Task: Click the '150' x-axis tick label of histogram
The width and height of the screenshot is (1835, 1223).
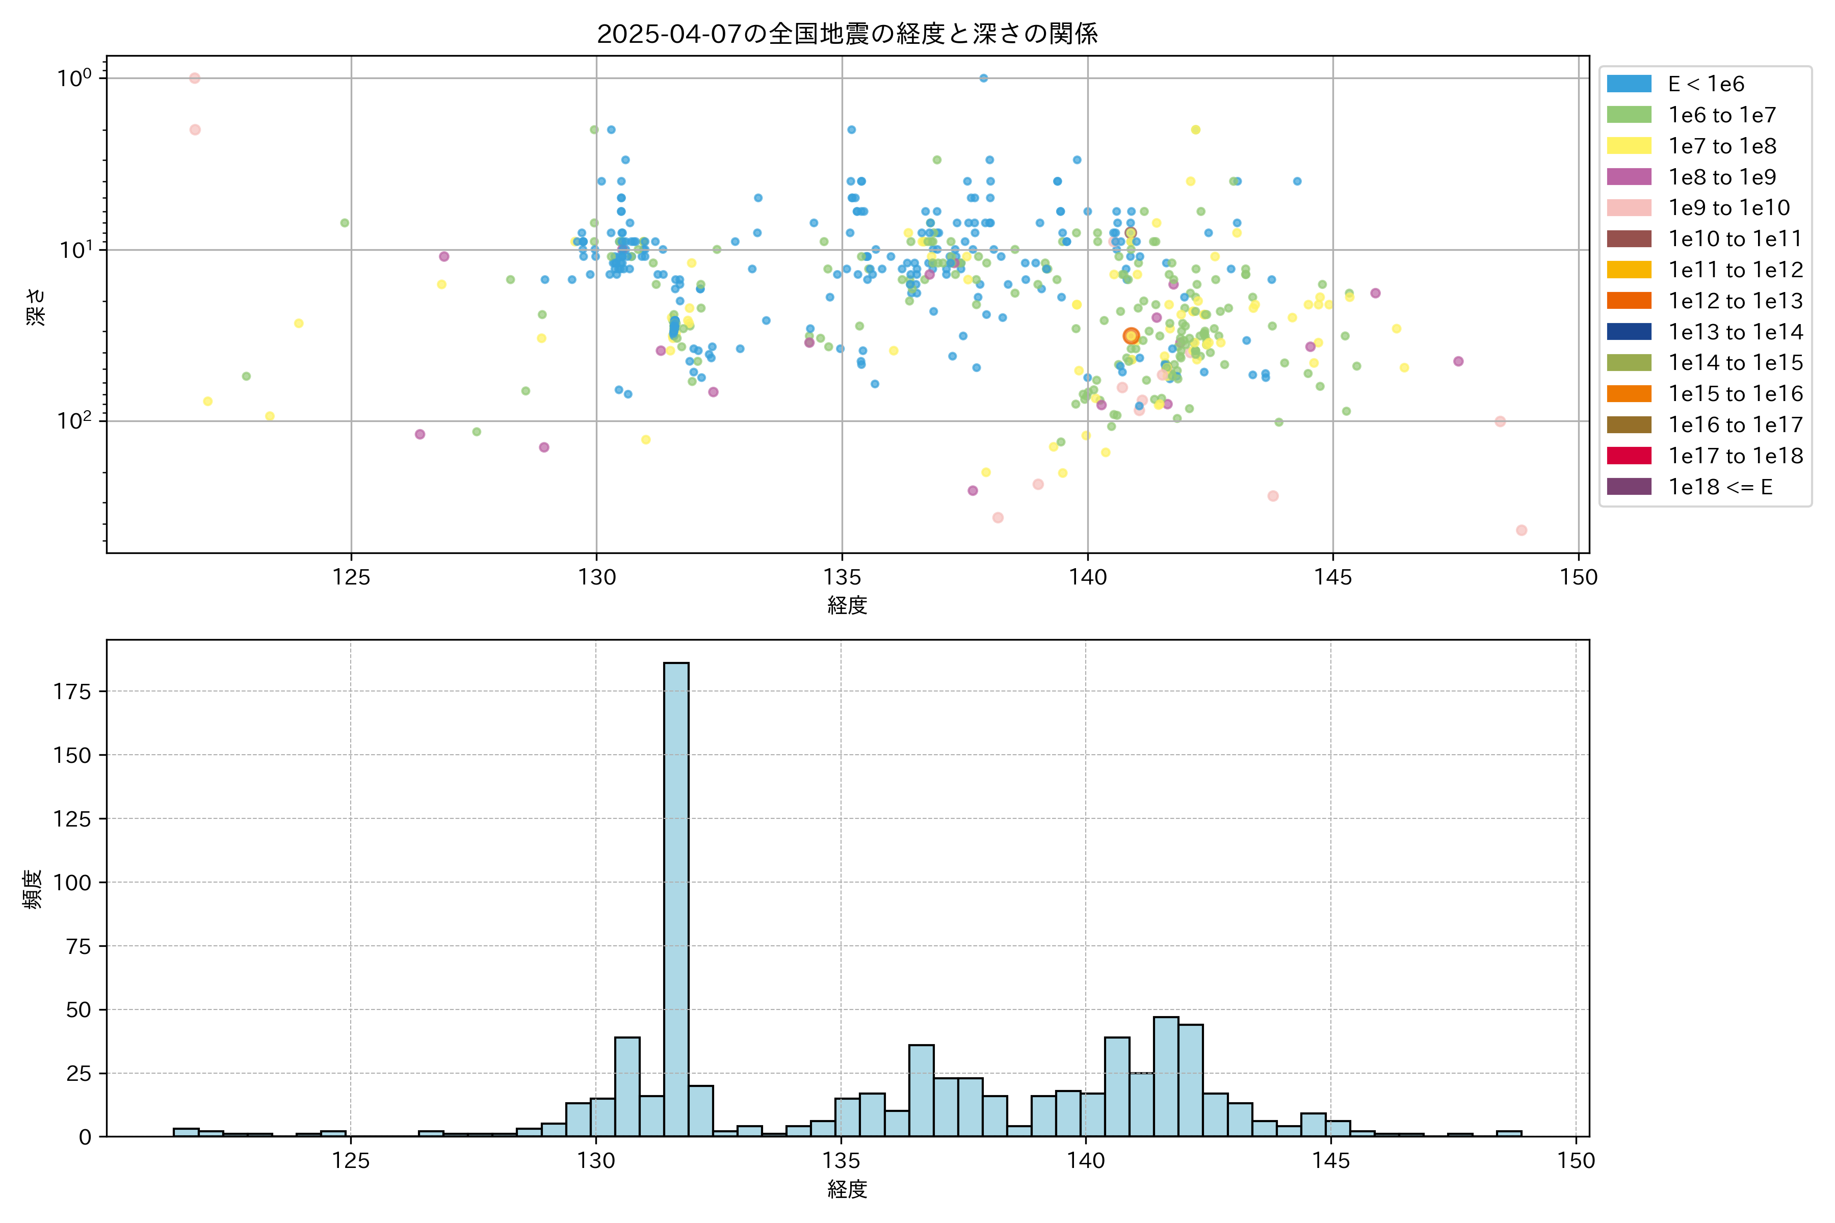Action: point(1576,1161)
